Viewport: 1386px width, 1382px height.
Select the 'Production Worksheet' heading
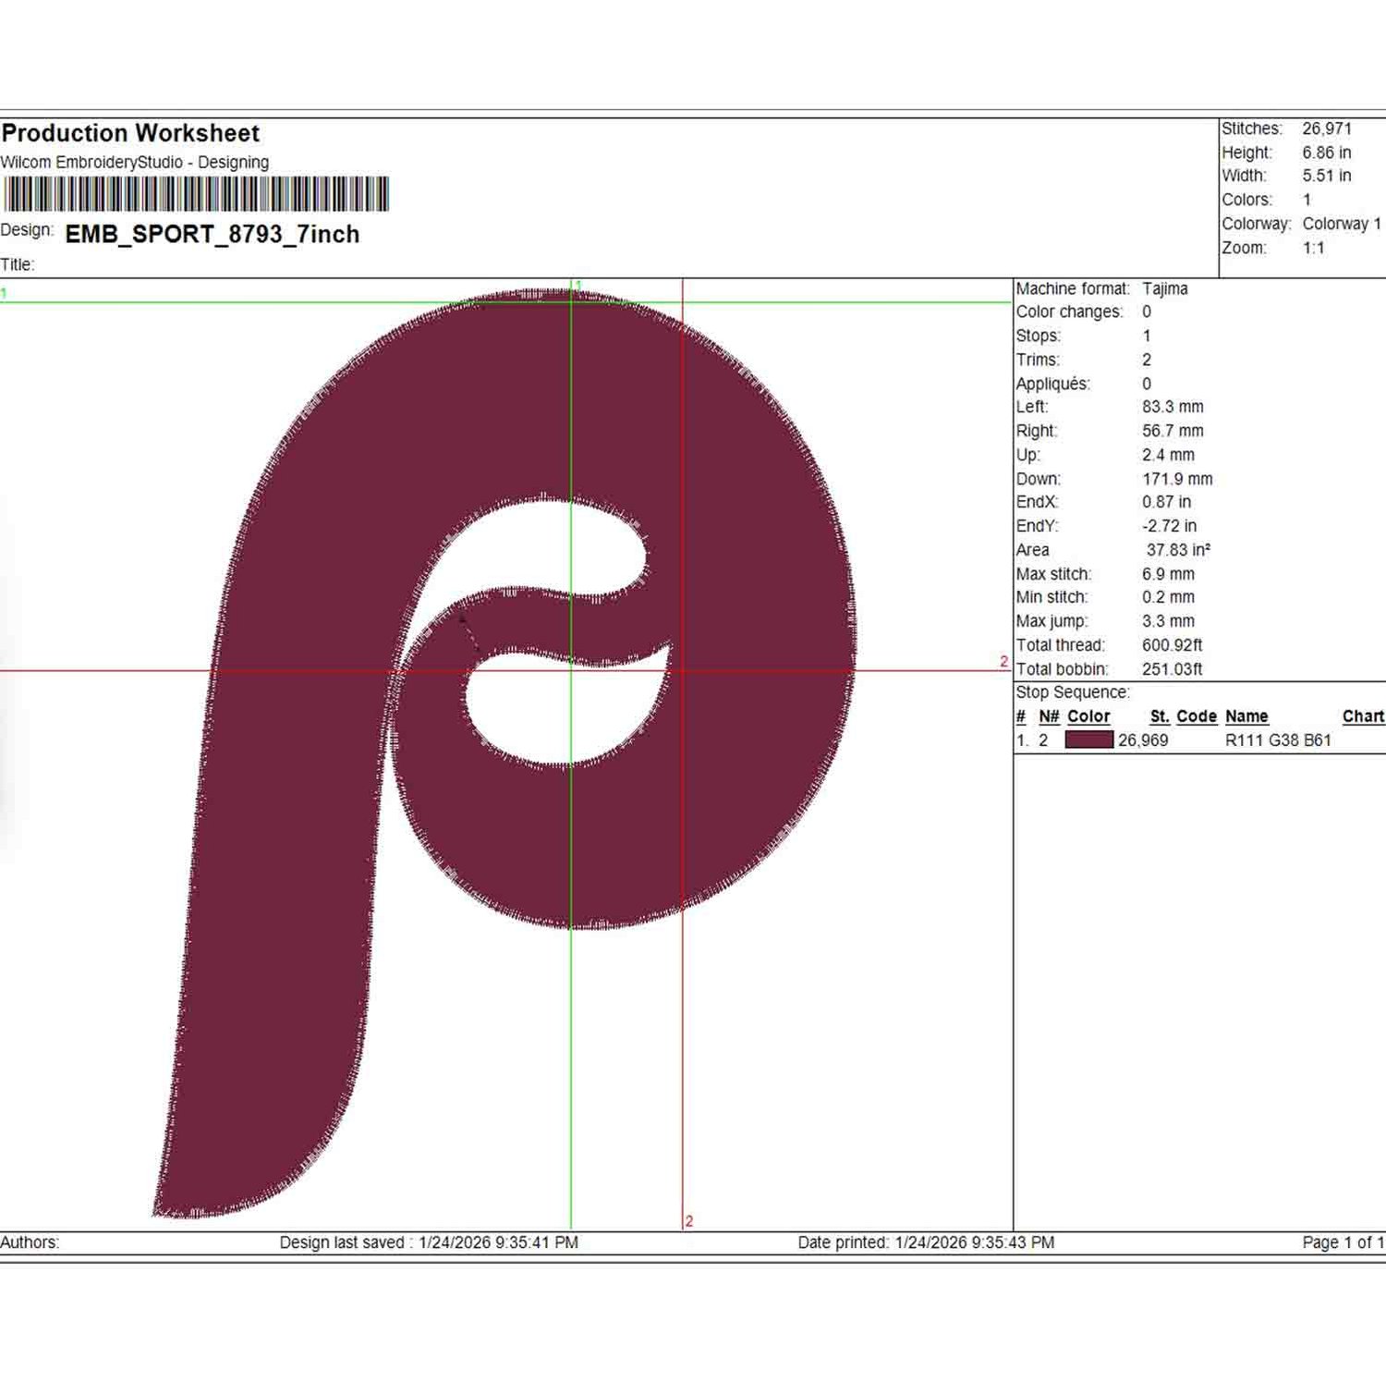(131, 133)
